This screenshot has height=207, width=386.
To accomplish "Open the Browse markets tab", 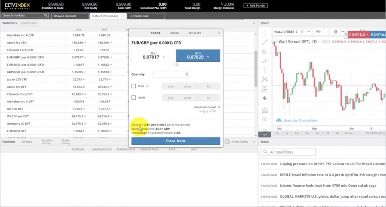I will point(70,16).
